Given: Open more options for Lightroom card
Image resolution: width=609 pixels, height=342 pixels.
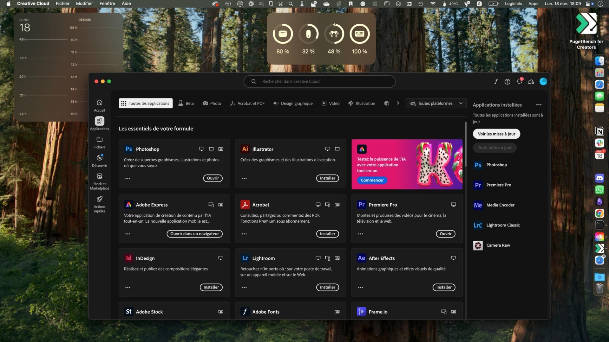Looking at the screenshot, I should (244, 288).
